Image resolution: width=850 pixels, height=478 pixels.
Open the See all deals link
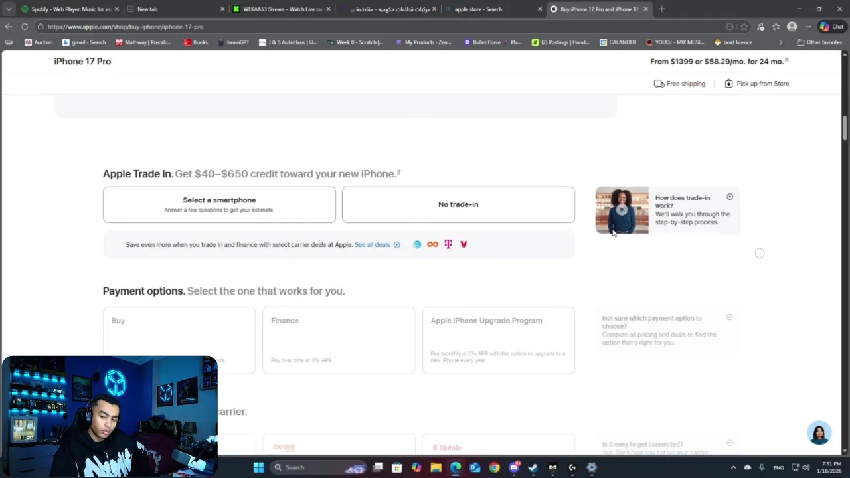[373, 245]
